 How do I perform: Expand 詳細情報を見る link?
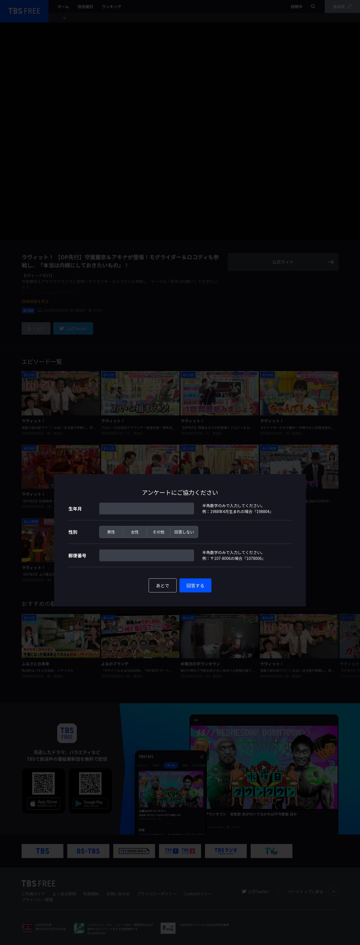pyautogui.click(x=35, y=302)
